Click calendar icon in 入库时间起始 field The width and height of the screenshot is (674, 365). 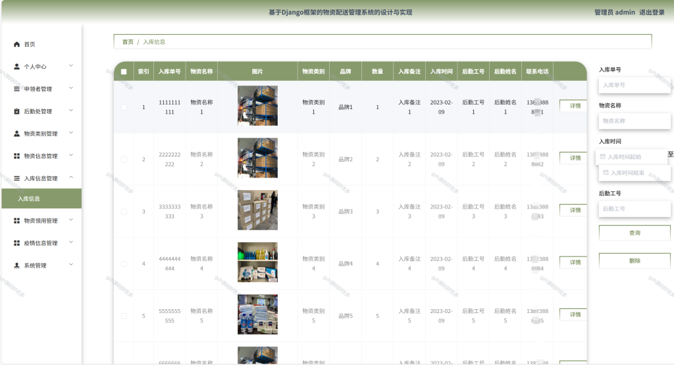(x=603, y=157)
